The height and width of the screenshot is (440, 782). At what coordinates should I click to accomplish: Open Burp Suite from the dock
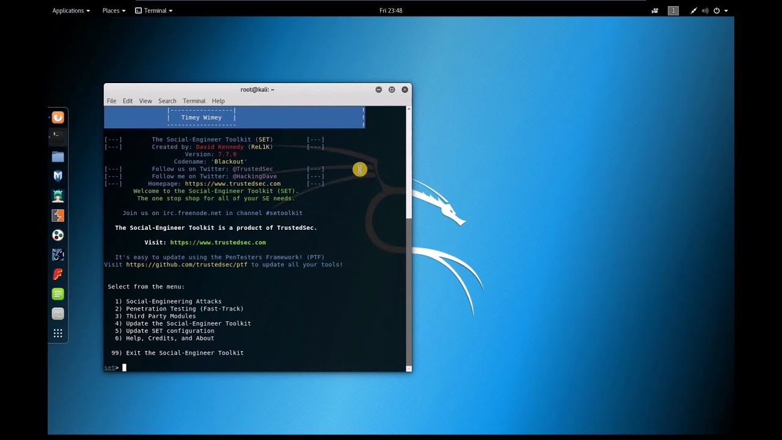click(58, 216)
